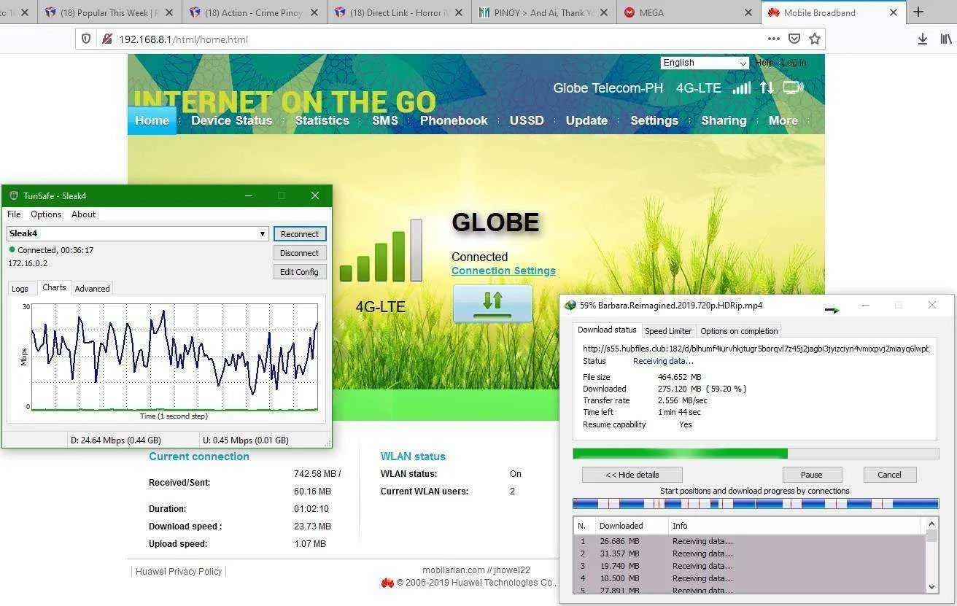Open the SMS page
Viewport: 957px width, 606px height.
[385, 121]
